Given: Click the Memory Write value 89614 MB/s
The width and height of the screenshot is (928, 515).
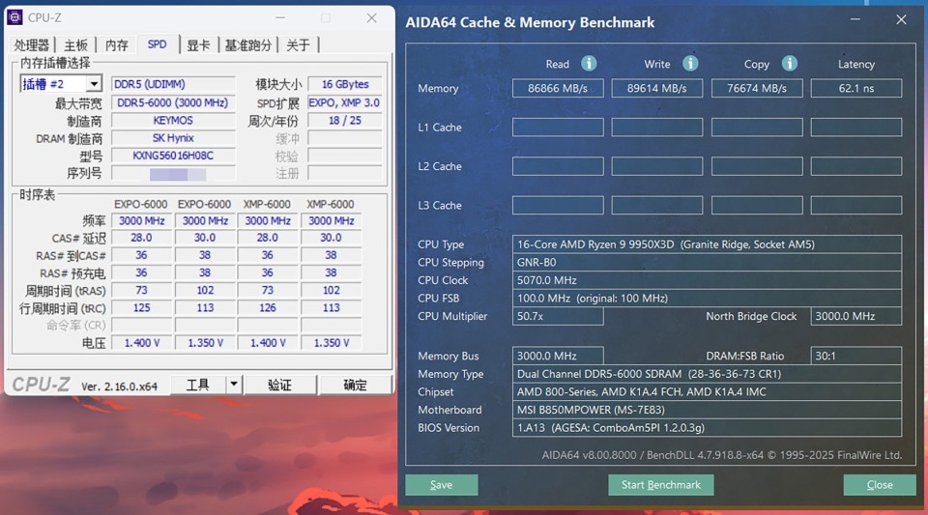Looking at the screenshot, I should 657,88.
